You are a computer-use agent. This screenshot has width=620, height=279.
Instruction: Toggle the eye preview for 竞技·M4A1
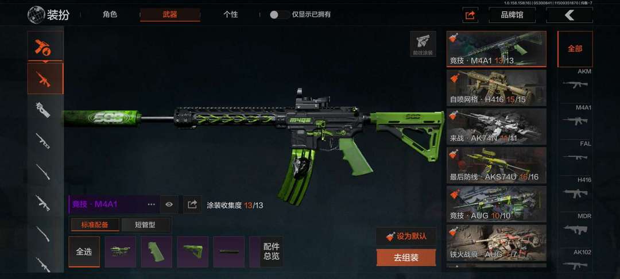[169, 204]
